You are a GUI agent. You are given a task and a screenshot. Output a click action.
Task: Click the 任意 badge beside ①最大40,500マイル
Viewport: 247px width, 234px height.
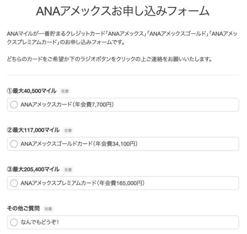tap(65, 91)
